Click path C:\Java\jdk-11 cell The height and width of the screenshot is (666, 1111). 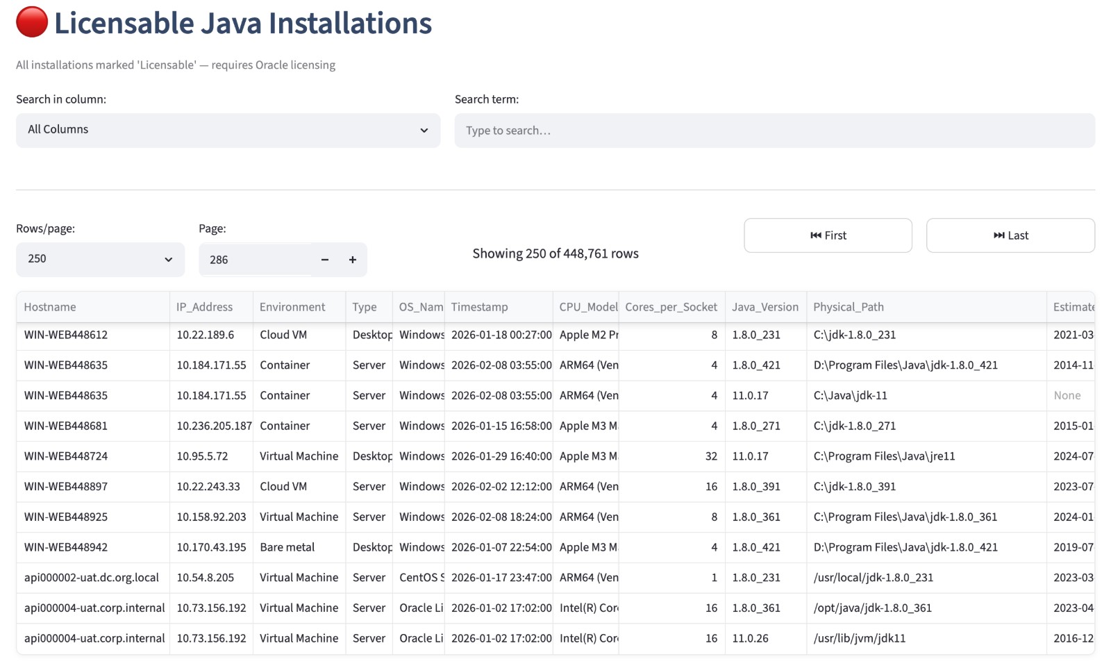click(x=926, y=396)
